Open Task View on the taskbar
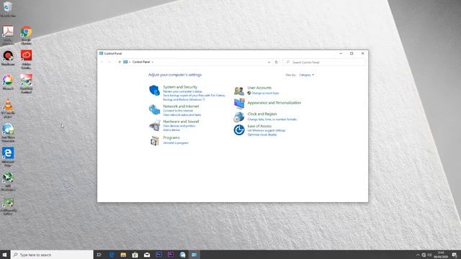 tap(99, 255)
